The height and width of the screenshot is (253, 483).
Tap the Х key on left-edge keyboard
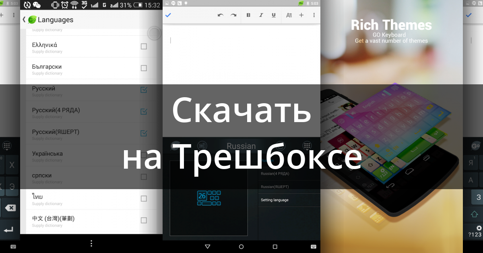tap(11, 165)
